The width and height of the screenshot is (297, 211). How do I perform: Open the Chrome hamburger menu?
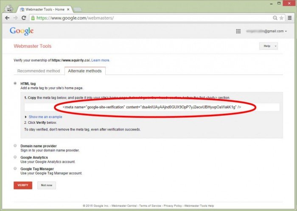289,18
